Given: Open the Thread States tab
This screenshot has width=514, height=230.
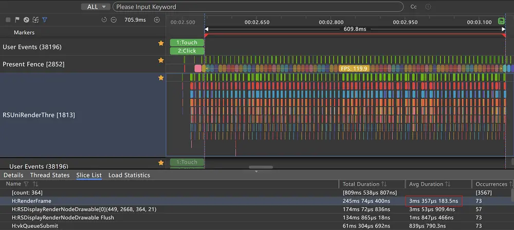Looking at the screenshot, I should tap(50, 175).
